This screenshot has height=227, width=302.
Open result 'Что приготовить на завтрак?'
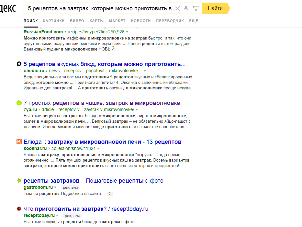(x=86, y=209)
